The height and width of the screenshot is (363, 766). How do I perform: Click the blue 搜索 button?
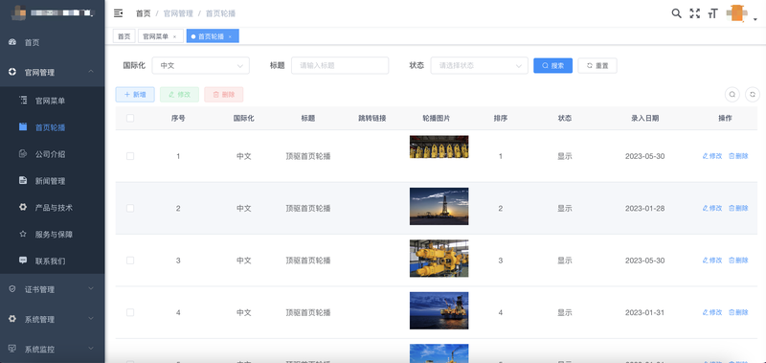pos(553,65)
